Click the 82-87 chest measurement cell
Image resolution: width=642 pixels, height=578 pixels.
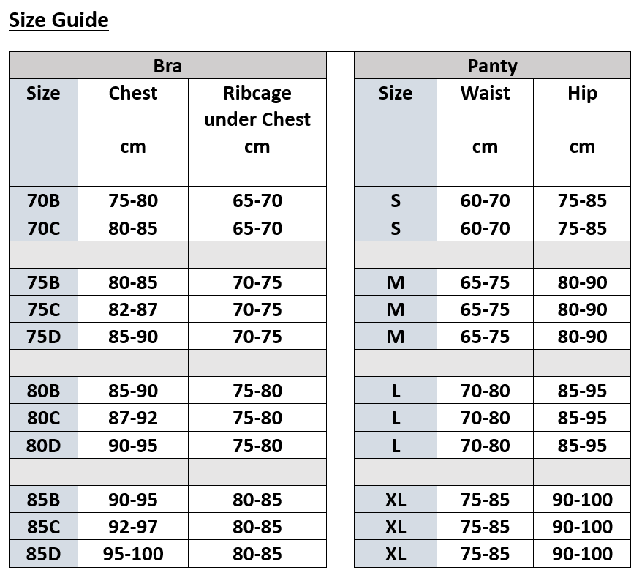[132, 309]
